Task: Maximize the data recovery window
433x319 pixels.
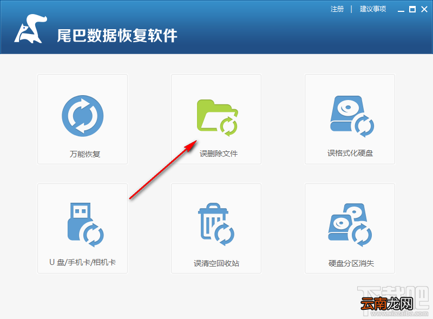Action: 412,9
